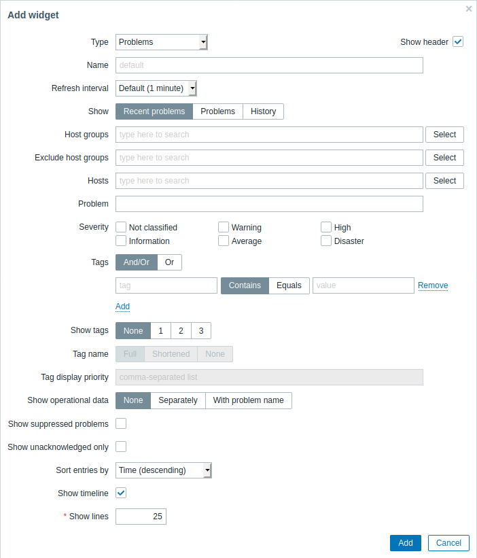Set tags operator to Or
Viewport: 477px width, 558px height.
pyautogui.click(x=169, y=262)
